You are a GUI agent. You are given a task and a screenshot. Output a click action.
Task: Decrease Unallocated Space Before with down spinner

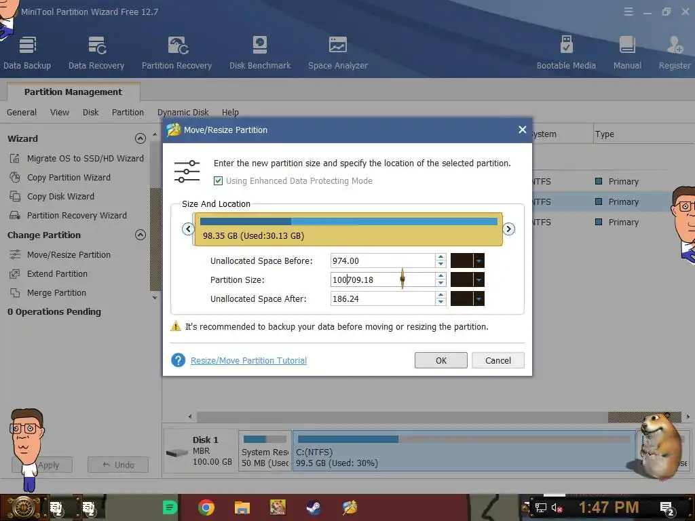point(440,264)
